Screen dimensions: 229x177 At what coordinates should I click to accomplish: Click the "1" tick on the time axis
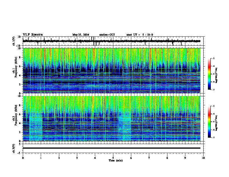tap(41, 158)
